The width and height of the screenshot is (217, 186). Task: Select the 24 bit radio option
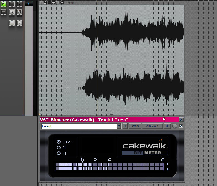click(59, 148)
